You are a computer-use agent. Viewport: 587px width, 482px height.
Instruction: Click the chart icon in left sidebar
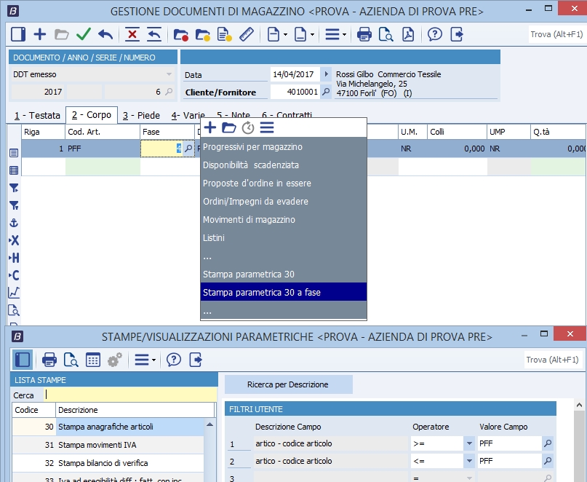pyautogui.click(x=13, y=292)
